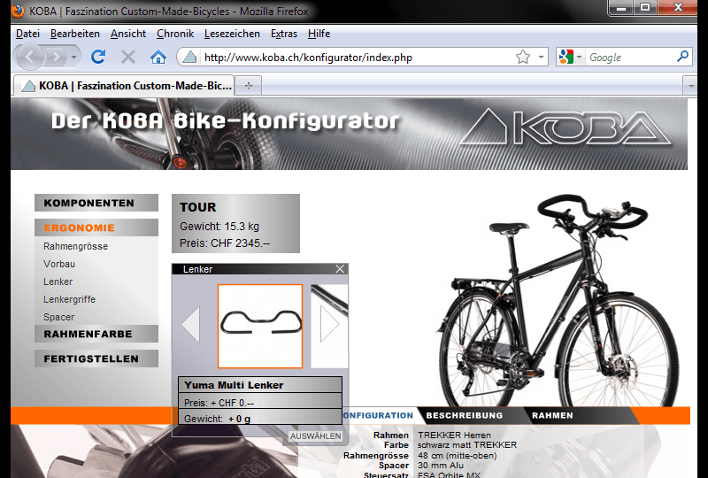Image resolution: width=708 pixels, height=478 pixels.
Task: Click the AUSWÄHLEN button
Action: click(316, 436)
